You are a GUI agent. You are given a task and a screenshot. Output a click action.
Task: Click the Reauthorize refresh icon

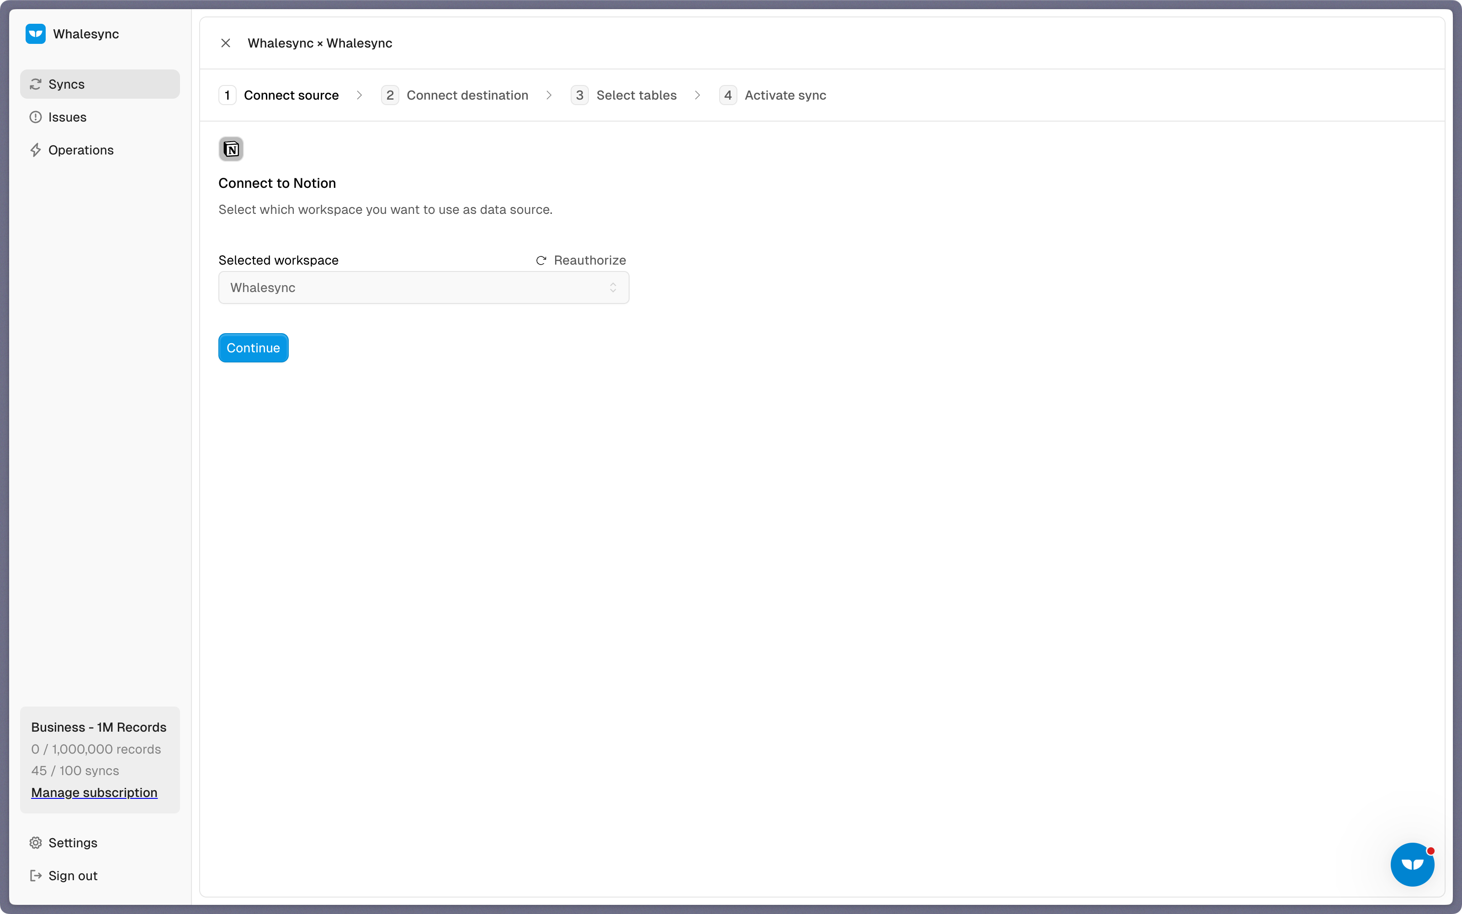[541, 260]
